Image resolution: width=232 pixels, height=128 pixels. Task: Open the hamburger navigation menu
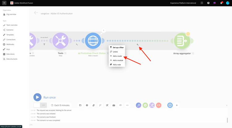tap(4, 3)
